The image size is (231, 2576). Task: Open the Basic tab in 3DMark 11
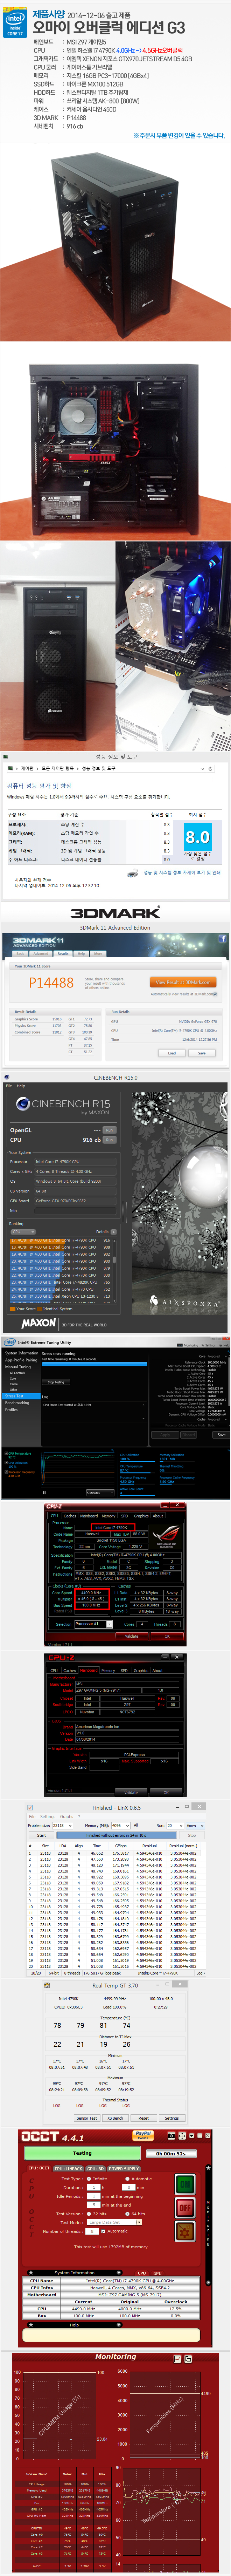(20, 953)
